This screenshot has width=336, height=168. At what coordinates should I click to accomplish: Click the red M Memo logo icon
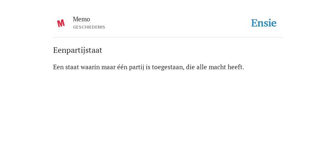coord(61,23)
